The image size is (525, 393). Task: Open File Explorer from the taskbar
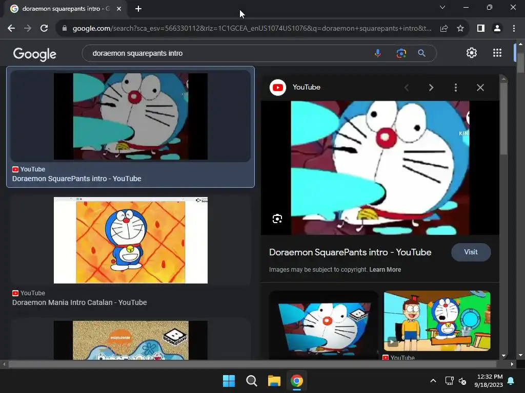pyautogui.click(x=274, y=381)
